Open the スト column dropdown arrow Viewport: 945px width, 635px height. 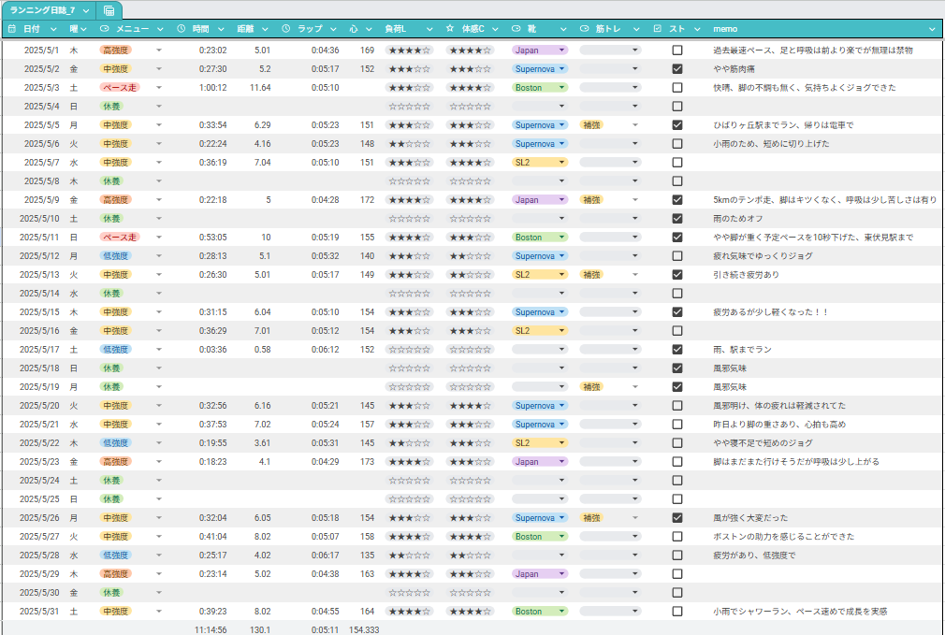[697, 29]
